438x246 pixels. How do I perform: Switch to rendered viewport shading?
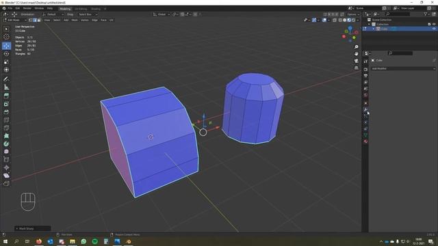(x=353, y=20)
